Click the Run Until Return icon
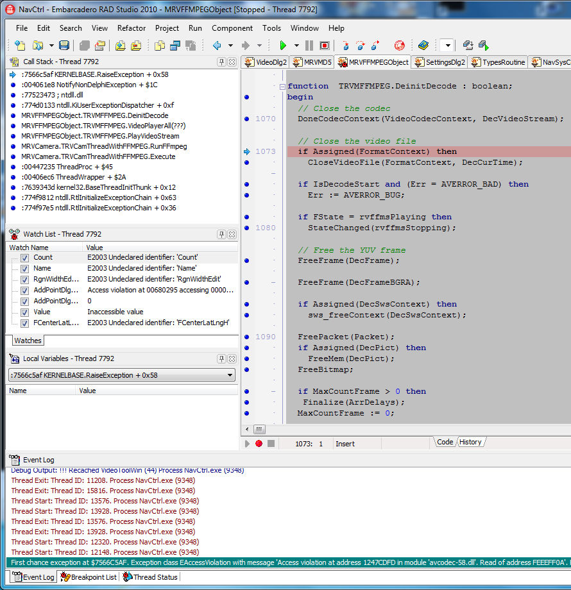 tap(376, 46)
